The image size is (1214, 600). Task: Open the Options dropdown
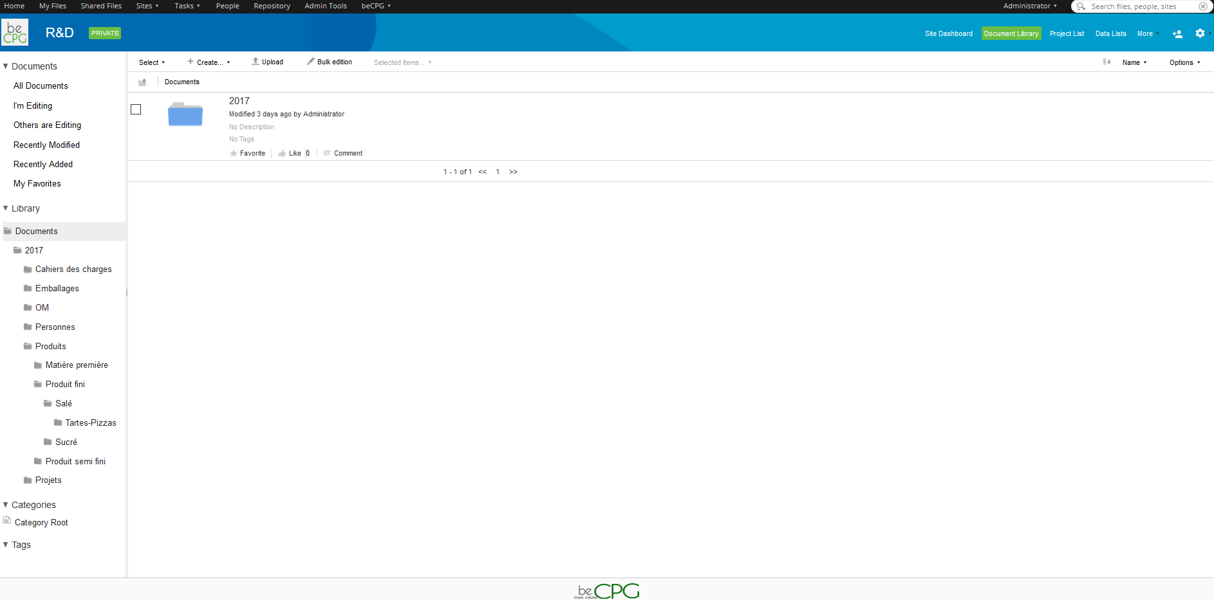(x=1185, y=62)
